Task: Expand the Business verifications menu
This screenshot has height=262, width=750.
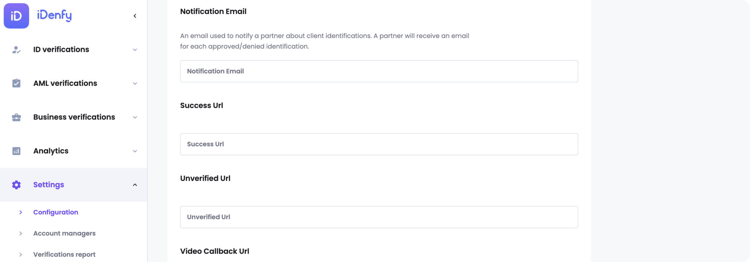Action: point(135,117)
